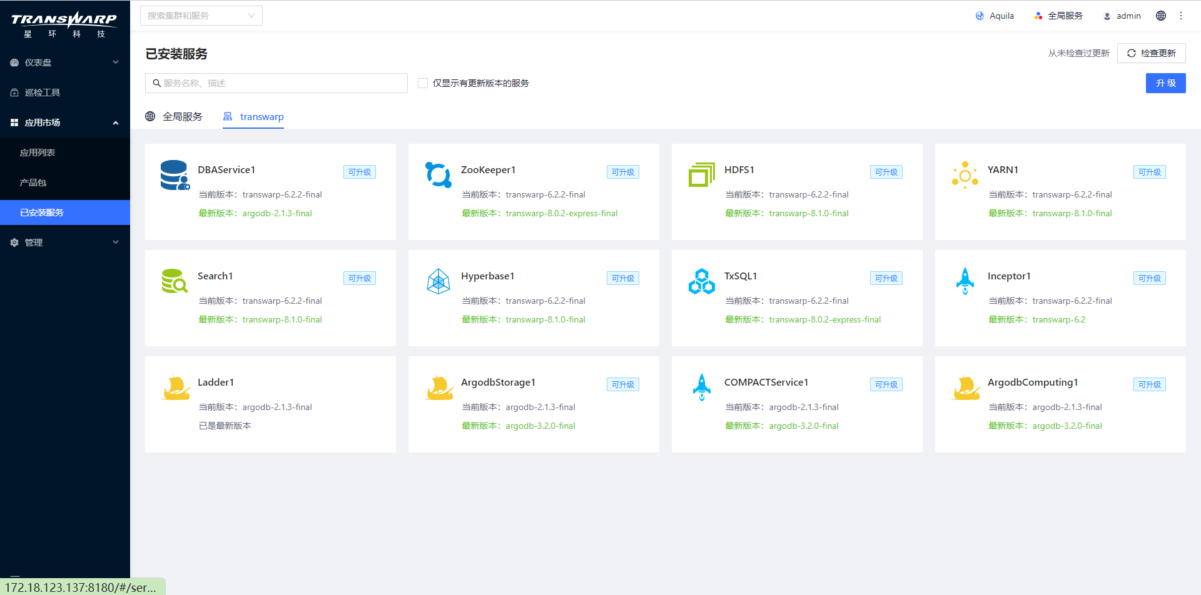Click the Search1 magnifier database icon

[x=175, y=281]
